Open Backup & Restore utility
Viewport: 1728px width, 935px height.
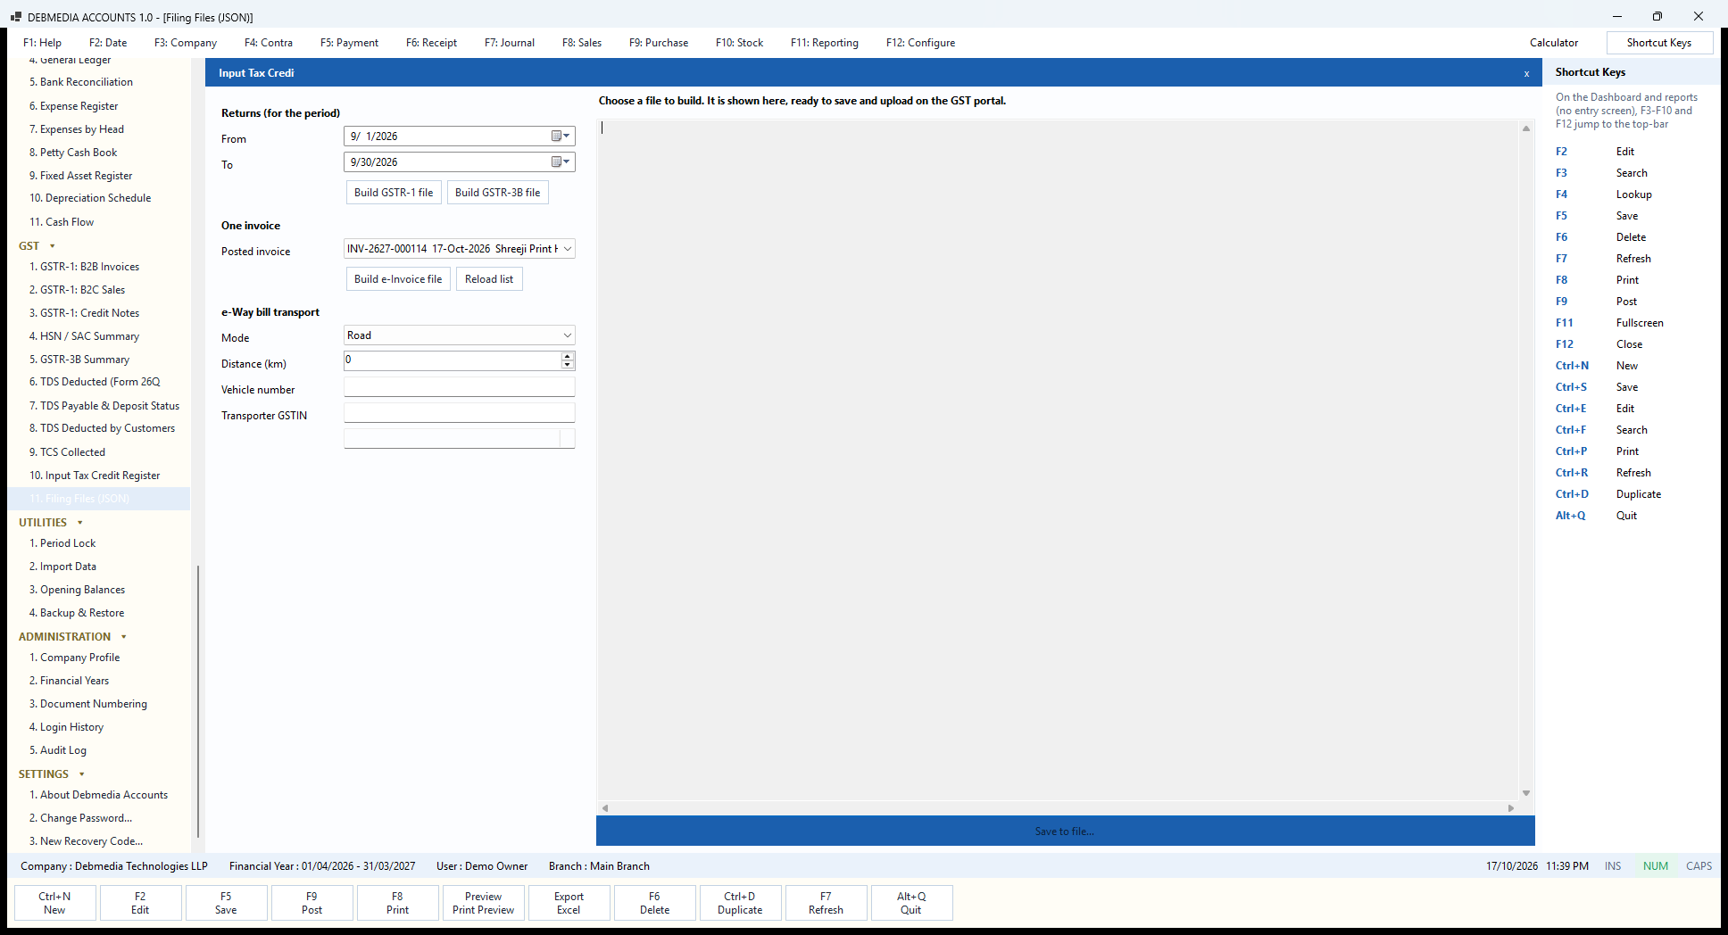tap(77, 613)
